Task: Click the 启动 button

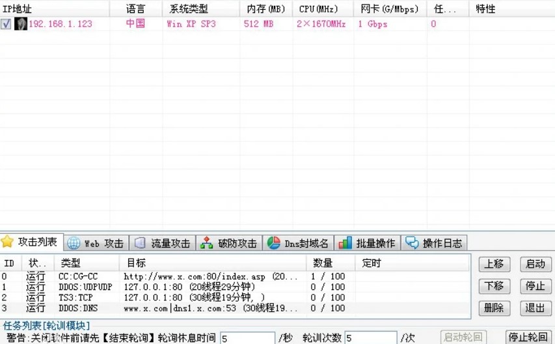Action: tap(535, 264)
